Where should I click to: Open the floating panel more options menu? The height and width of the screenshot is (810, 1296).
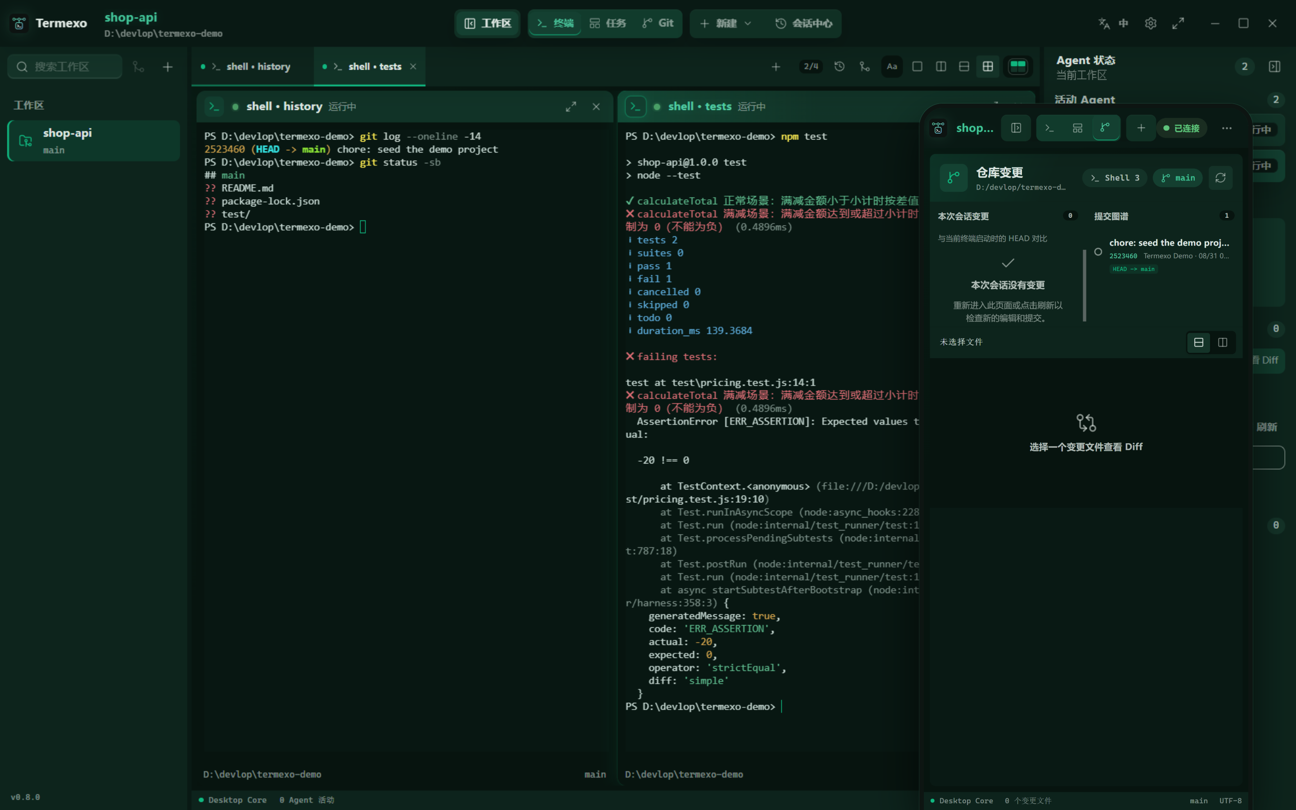(1226, 128)
